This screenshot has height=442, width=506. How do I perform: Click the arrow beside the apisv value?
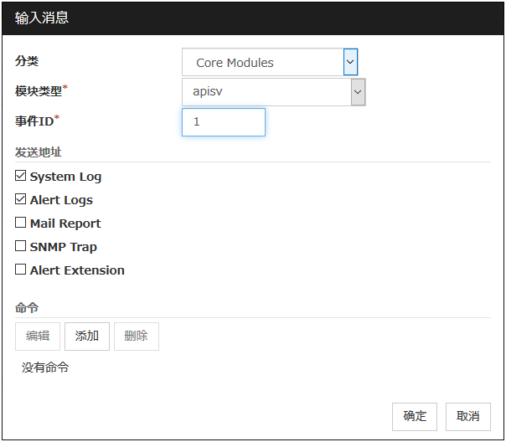[358, 92]
